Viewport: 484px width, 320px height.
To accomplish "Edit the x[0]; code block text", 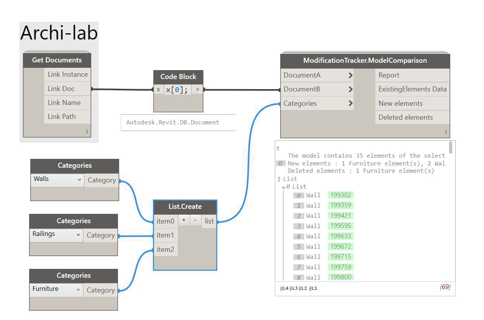I will coord(177,89).
